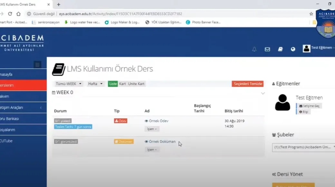Click 'Teslim Tarihi: 7 gün sonra' badge
Viewport: 335px width, 187px height.
(x=73, y=127)
